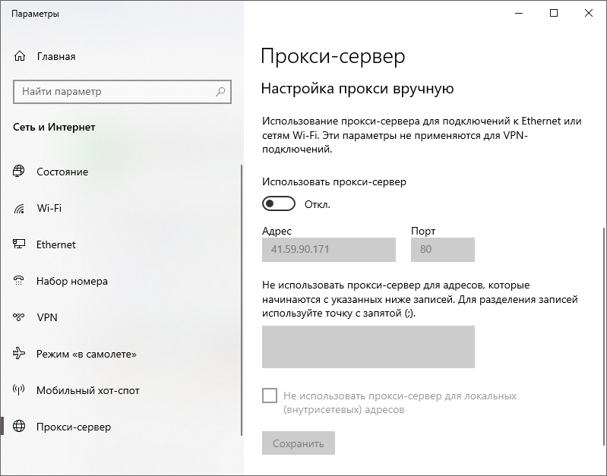The image size is (607, 476).
Task: Click the VPN icon in sidebar
Action: click(x=18, y=317)
